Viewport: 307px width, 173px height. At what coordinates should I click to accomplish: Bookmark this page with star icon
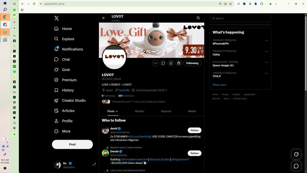pos(231,4)
